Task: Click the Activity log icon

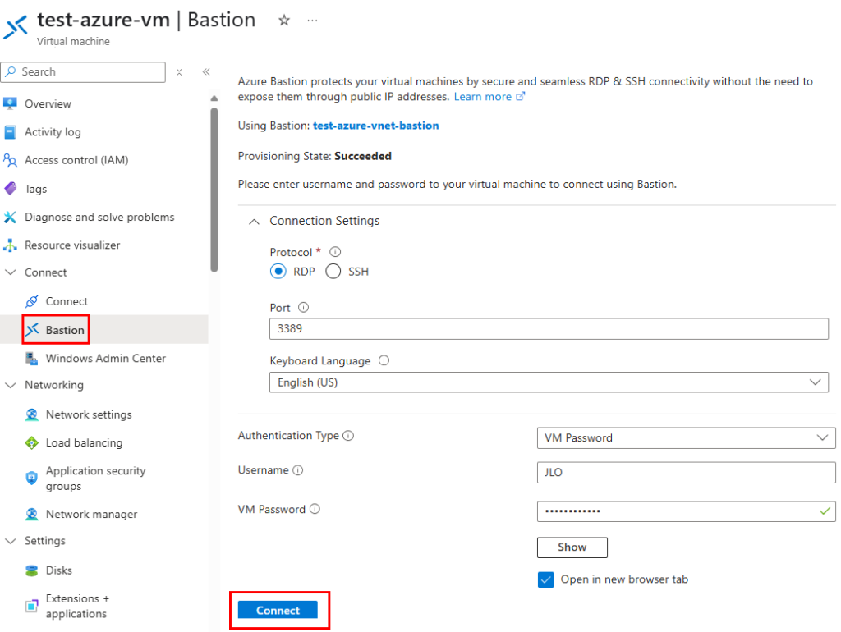Action: pyautogui.click(x=10, y=132)
